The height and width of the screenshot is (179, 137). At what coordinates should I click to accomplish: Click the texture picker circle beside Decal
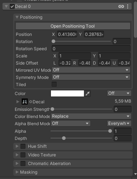pos(30,102)
